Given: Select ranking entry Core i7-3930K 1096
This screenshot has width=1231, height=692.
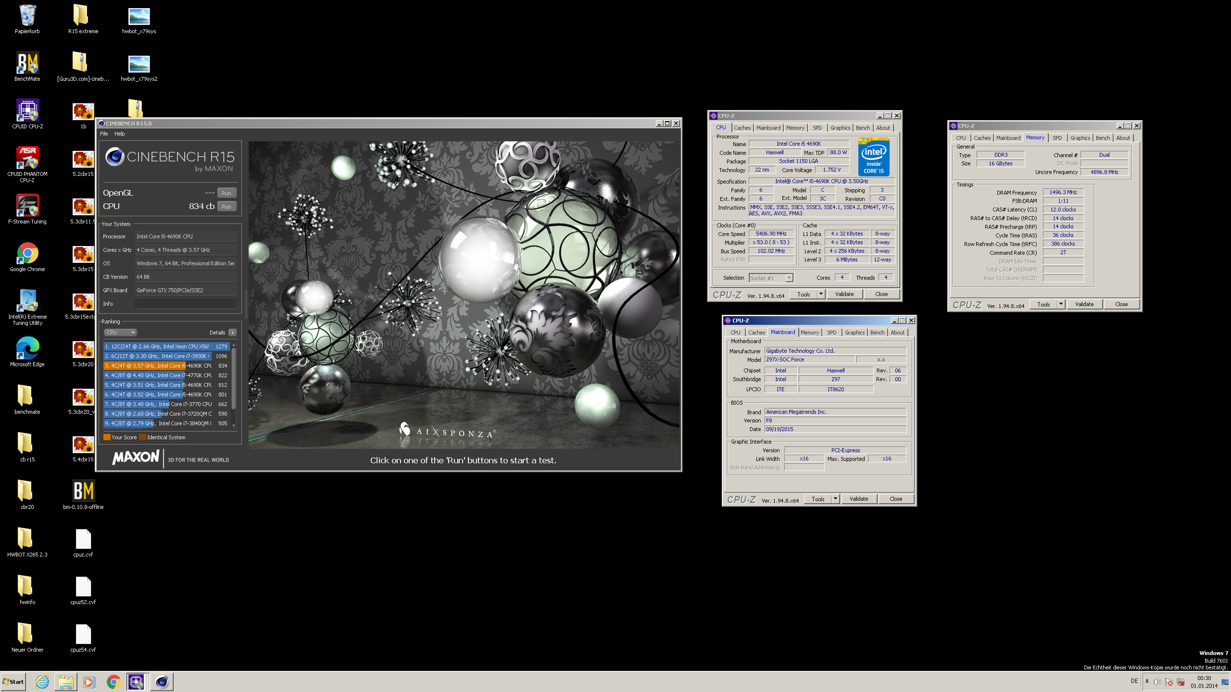Looking at the screenshot, I should click(x=166, y=356).
